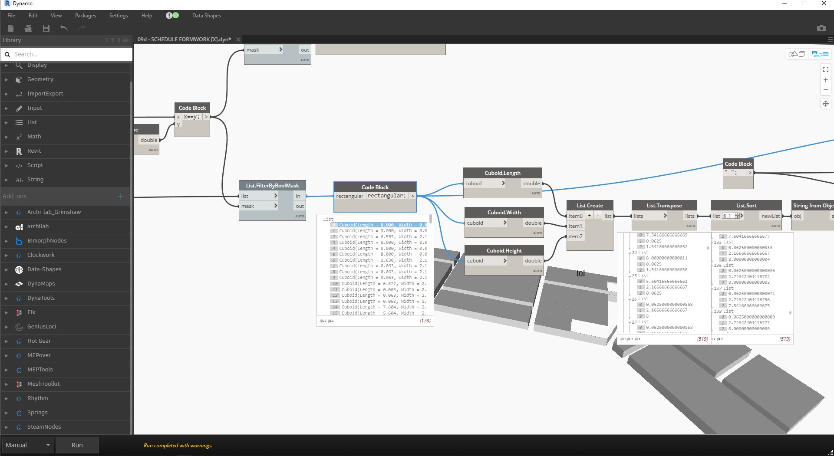Click the Geometry category cube icon
The height and width of the screenshot is (456, 834).
point(19,79)
